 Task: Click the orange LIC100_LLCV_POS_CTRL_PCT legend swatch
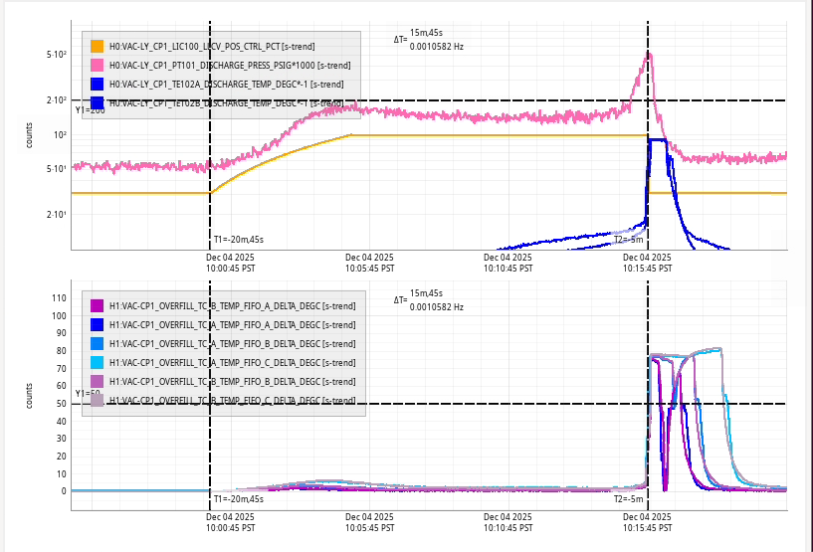98,46
